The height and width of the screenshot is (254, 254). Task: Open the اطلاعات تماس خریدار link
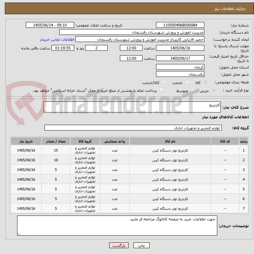click(x=57, y=39)
